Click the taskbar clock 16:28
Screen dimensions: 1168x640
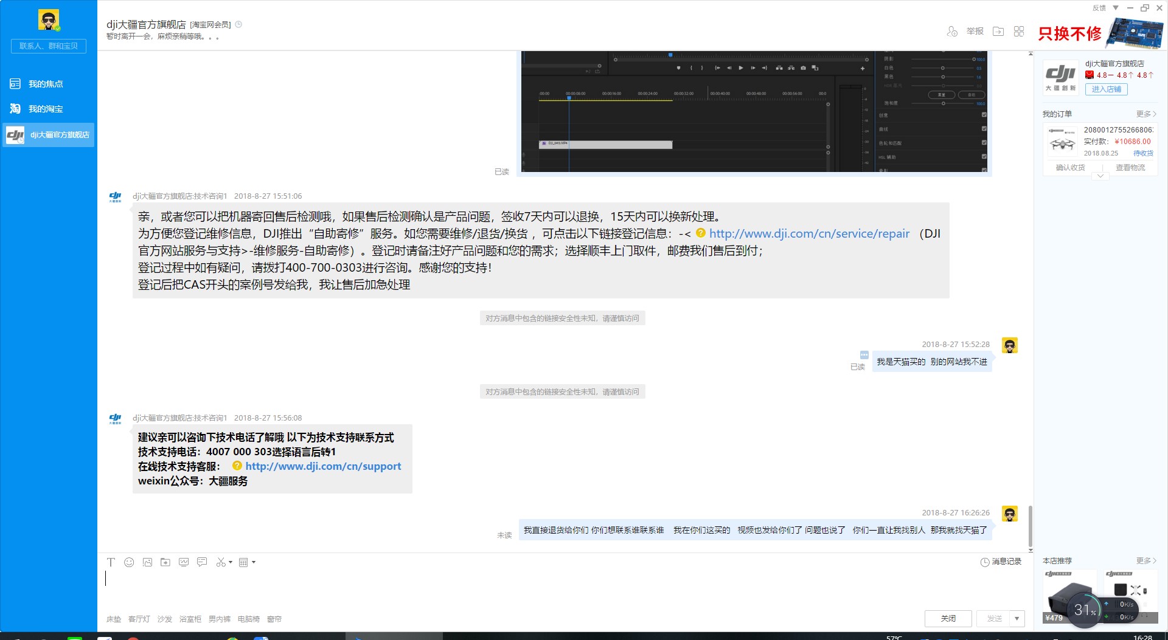pyautogui.click(x=1142, y=637)
